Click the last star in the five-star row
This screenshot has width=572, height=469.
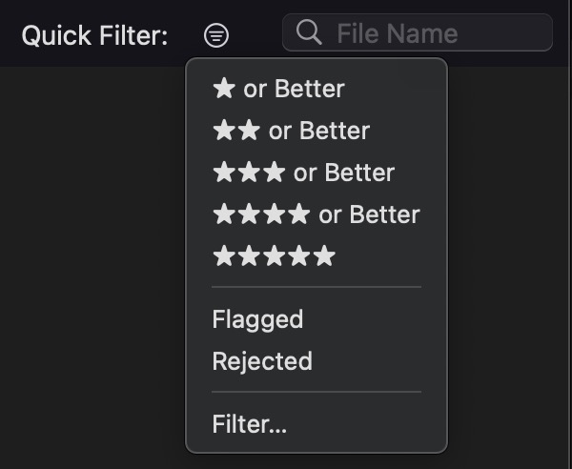(x=324, y=256)
